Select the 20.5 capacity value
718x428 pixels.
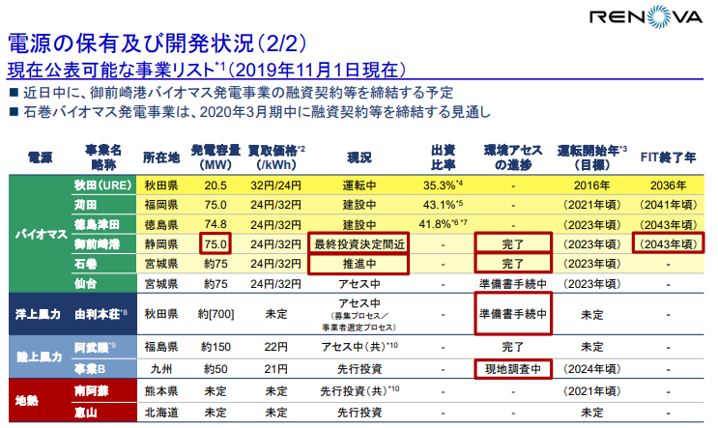click(215, 185)
